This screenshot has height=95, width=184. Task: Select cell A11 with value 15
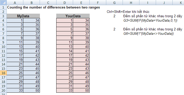pyautogui.click(x=15, y=51)
